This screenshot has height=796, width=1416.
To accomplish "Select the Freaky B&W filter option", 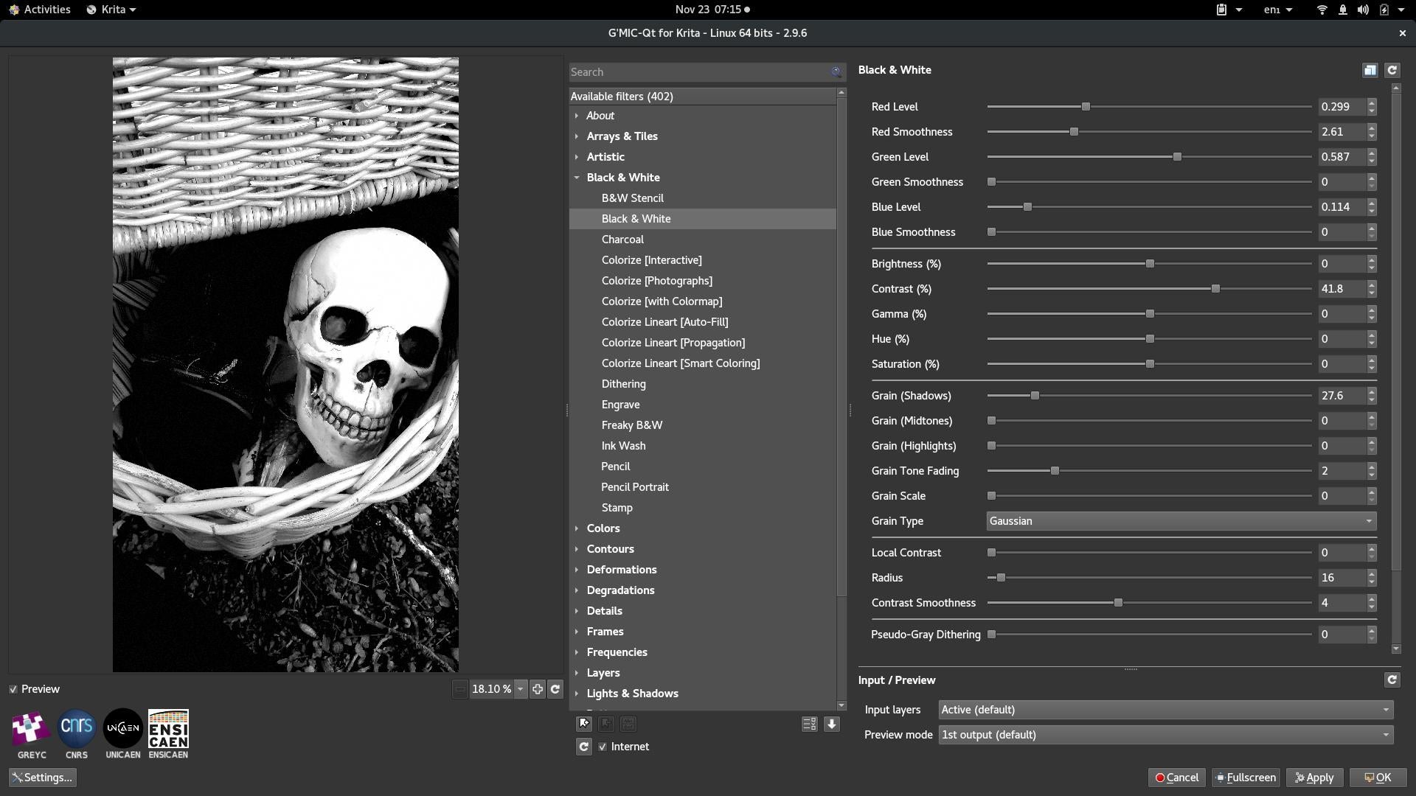I will click(631, 425).
